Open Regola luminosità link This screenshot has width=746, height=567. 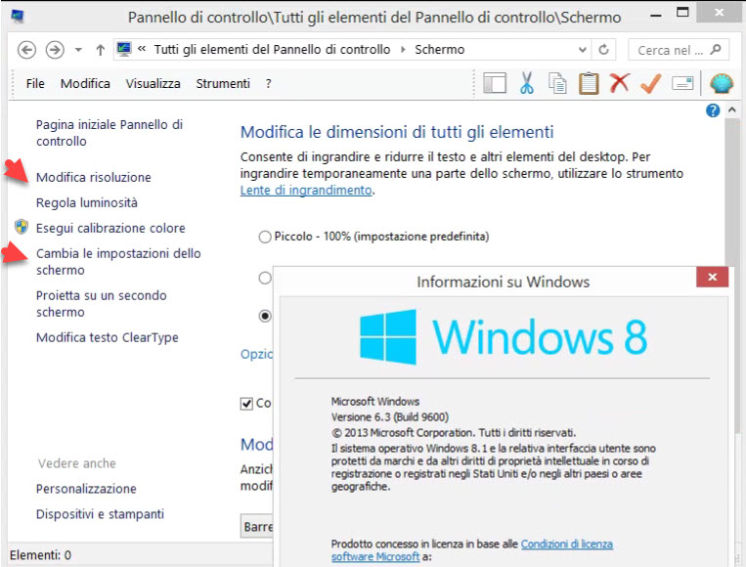pyautogui.click(x=87, y=202)
